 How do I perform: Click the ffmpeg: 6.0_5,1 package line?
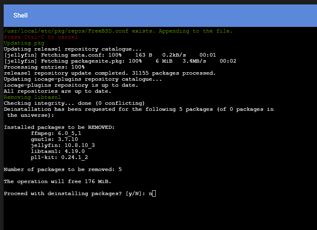point(56,133)
